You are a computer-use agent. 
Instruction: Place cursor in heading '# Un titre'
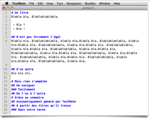20,13
